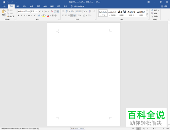Decrease font size with shrink font icon
The height and width of the screenshot is (130, 170).
[42, 12]
